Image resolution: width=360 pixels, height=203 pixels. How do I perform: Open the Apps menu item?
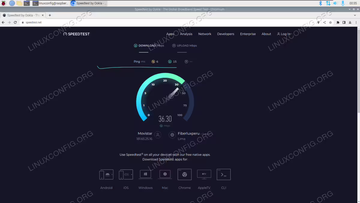point(170,34)
